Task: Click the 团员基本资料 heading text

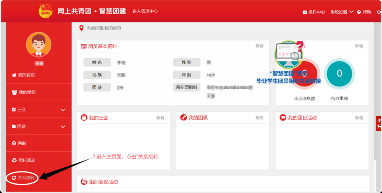Action: (x=103, y=47)
